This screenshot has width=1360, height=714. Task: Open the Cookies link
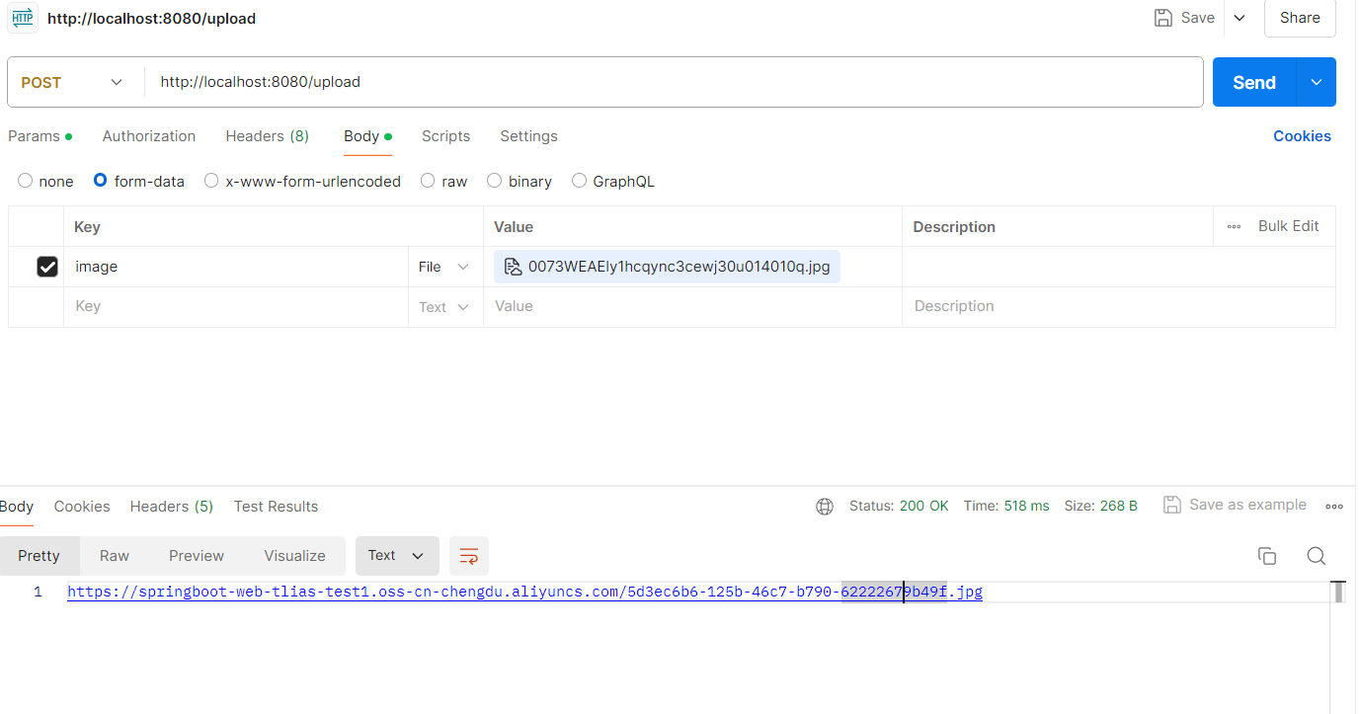1302,136
